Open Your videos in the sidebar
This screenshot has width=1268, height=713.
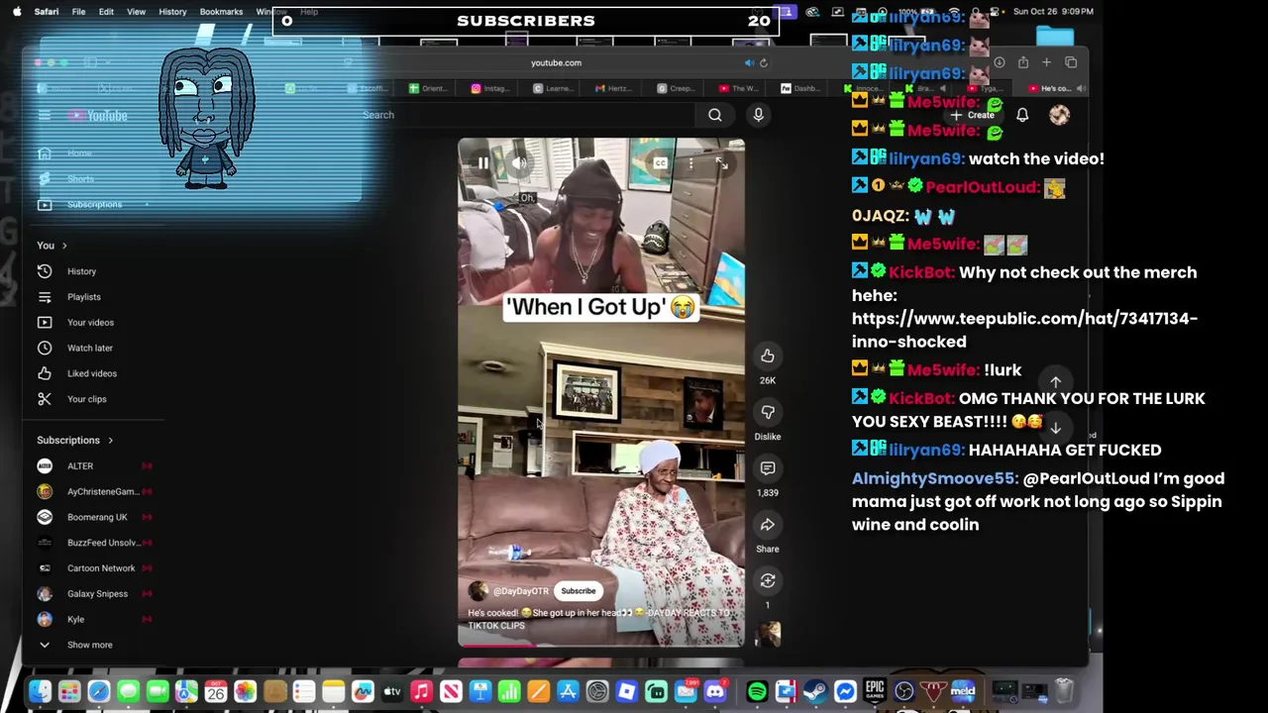[90, 323]
